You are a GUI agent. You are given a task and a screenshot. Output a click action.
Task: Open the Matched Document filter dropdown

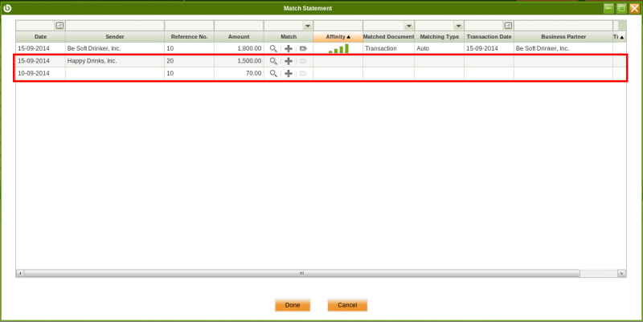(x=408, y=26)
